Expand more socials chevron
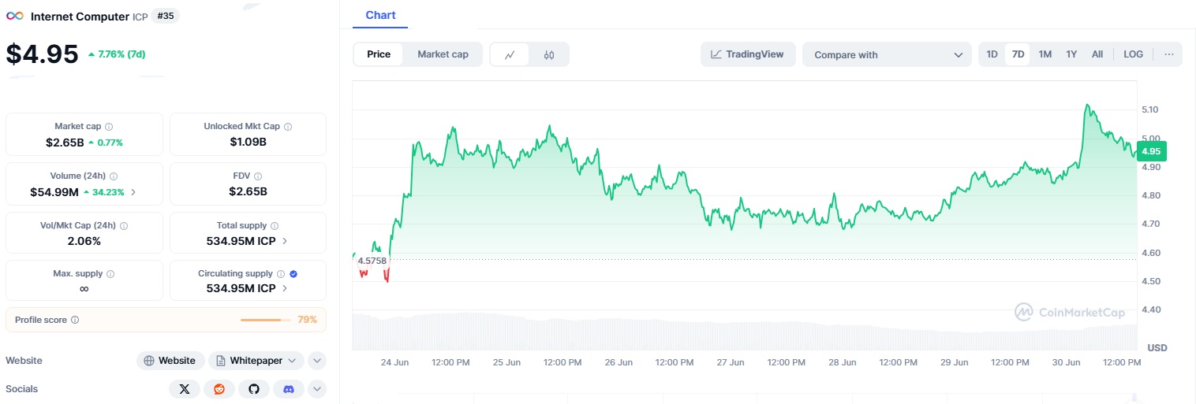 pos(317,389)
